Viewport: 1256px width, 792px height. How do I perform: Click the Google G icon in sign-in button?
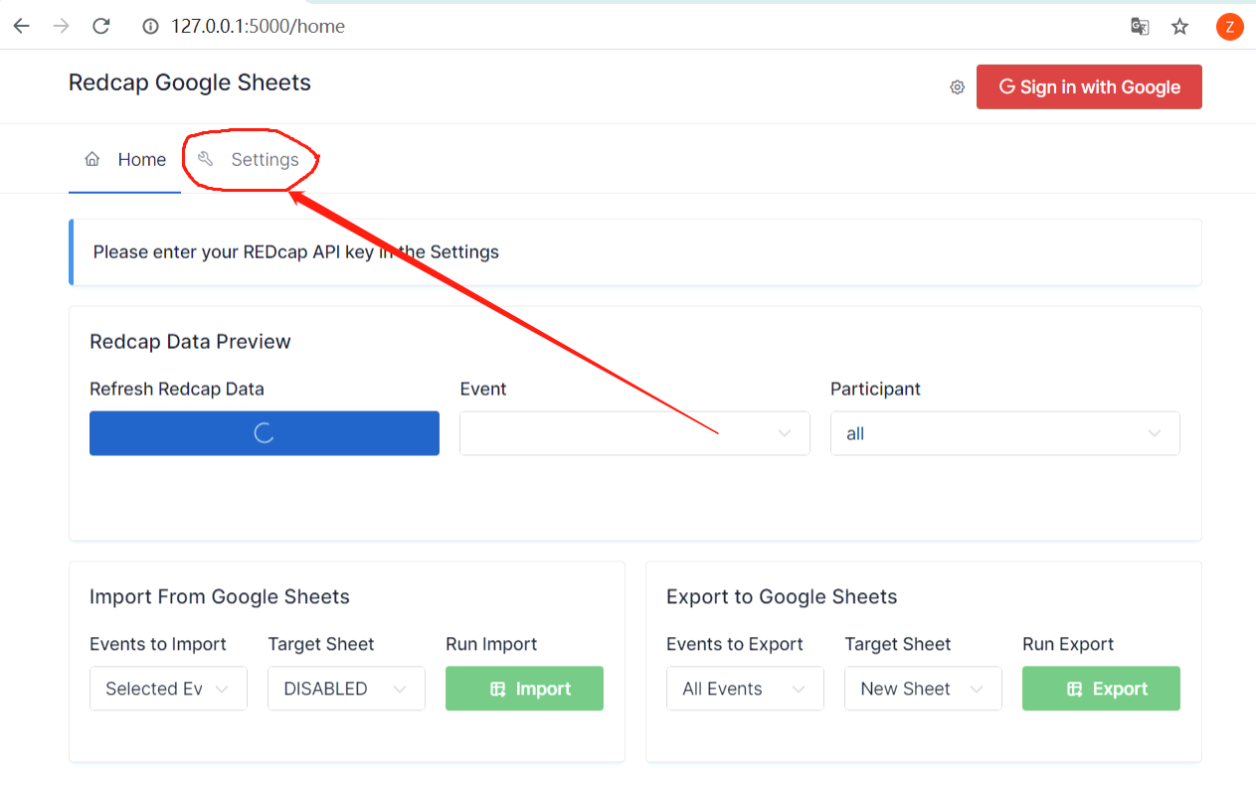(x=1007, y=86)
